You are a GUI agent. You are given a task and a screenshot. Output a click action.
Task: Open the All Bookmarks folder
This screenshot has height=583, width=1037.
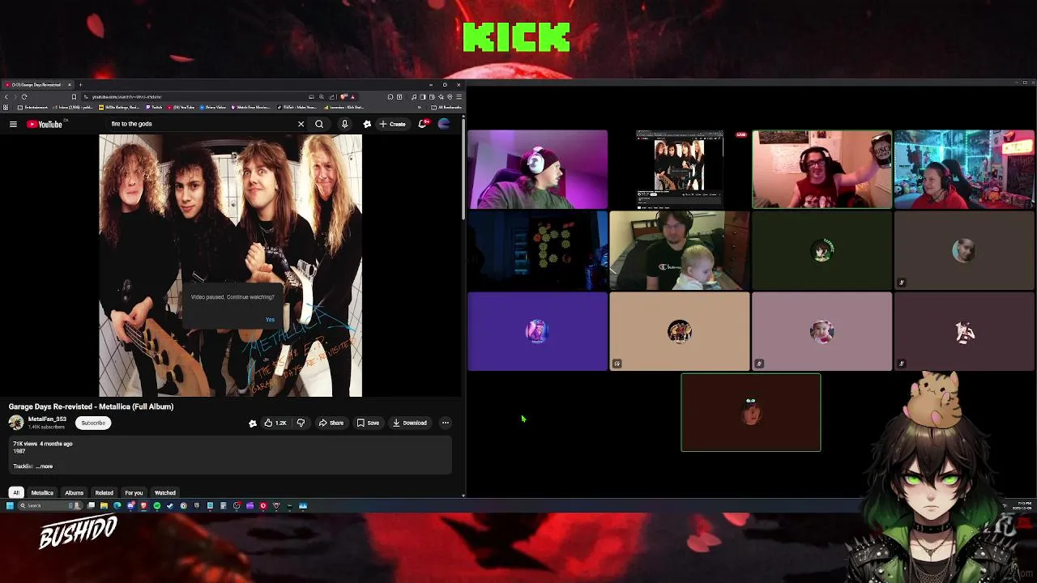click(x=446, y=107)
